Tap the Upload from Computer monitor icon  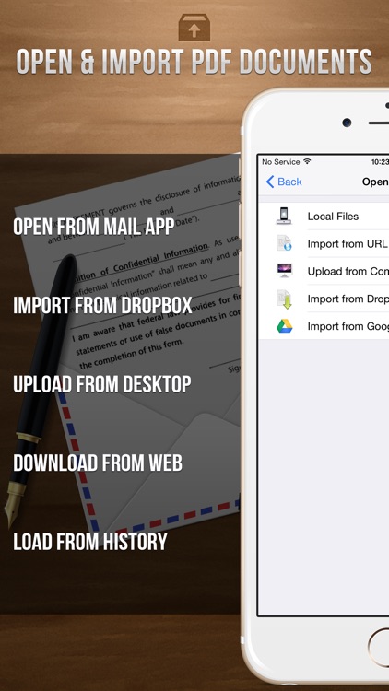[x=284, y=271]
